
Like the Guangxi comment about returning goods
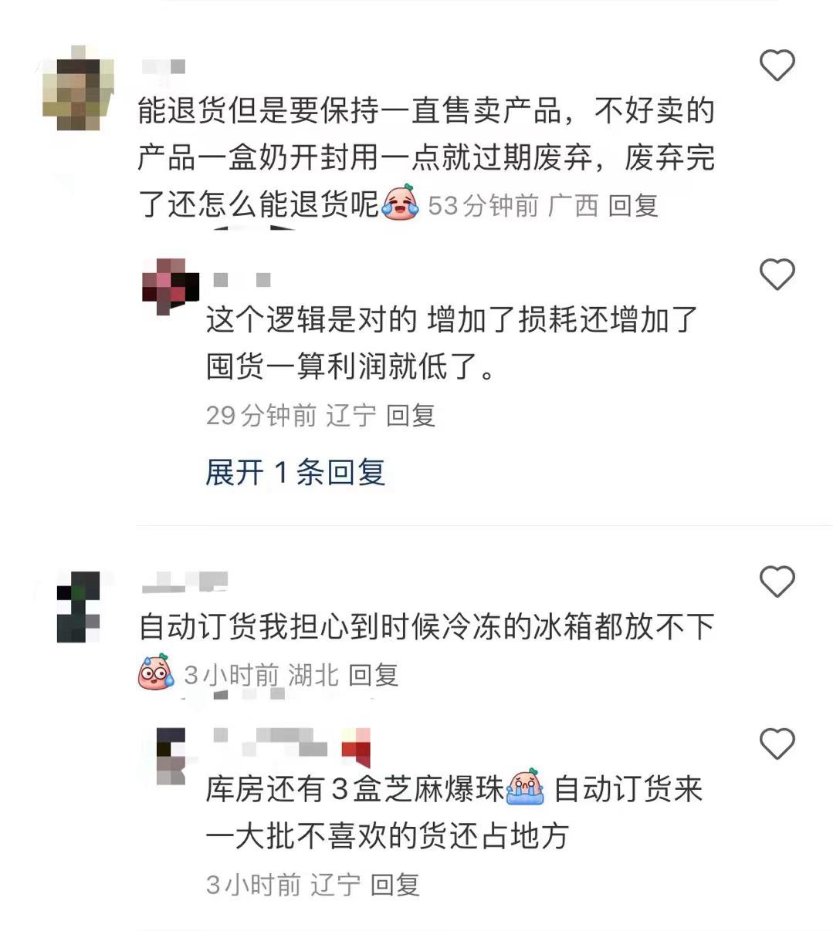777,66
